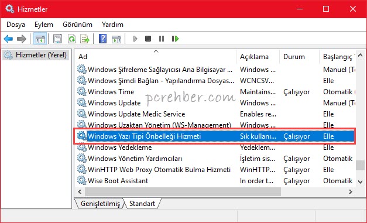Select Windows Uzaktan Yönetim (WS-Management) name
367x223 pixels.
point(159,125)
